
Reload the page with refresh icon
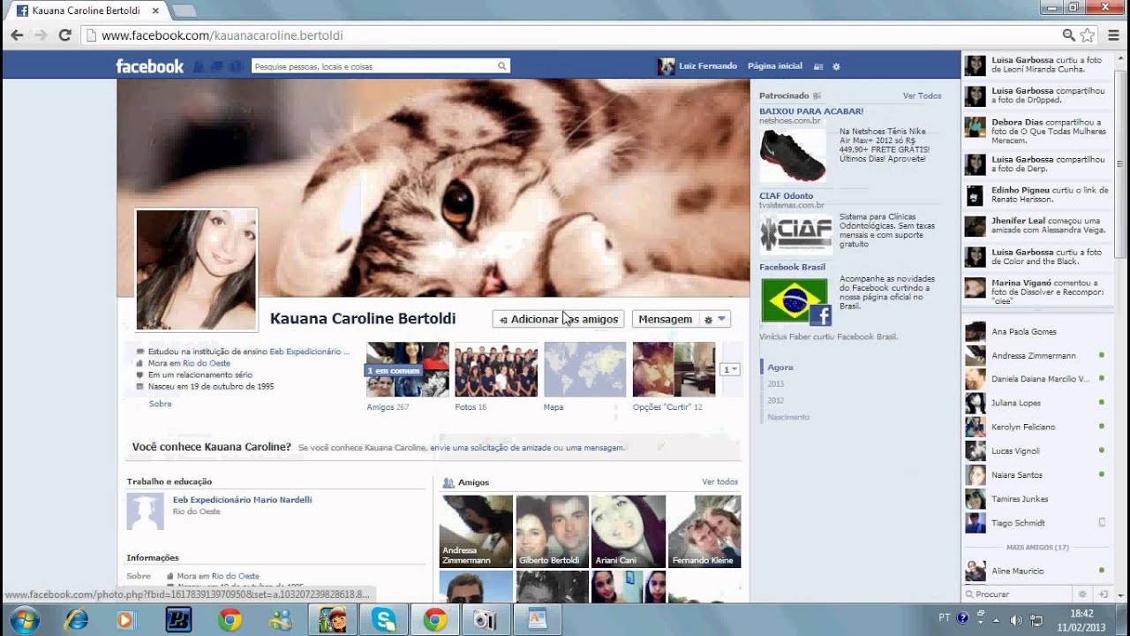point(64,35)
